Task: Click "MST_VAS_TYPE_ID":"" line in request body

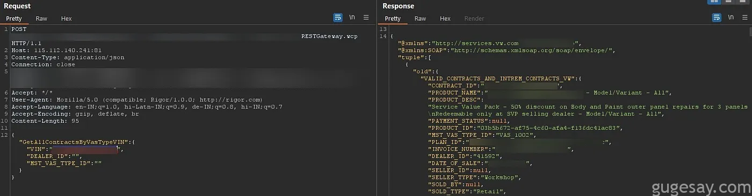Action: 64,163
